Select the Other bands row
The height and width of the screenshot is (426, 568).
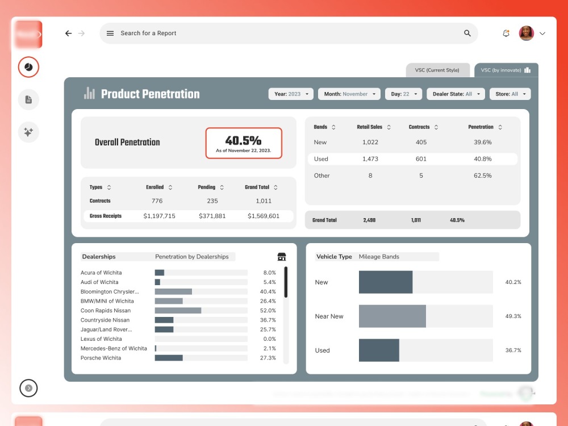(x=412, y=176)
